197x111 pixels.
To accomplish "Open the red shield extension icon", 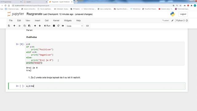I will (x=188, y=6).
